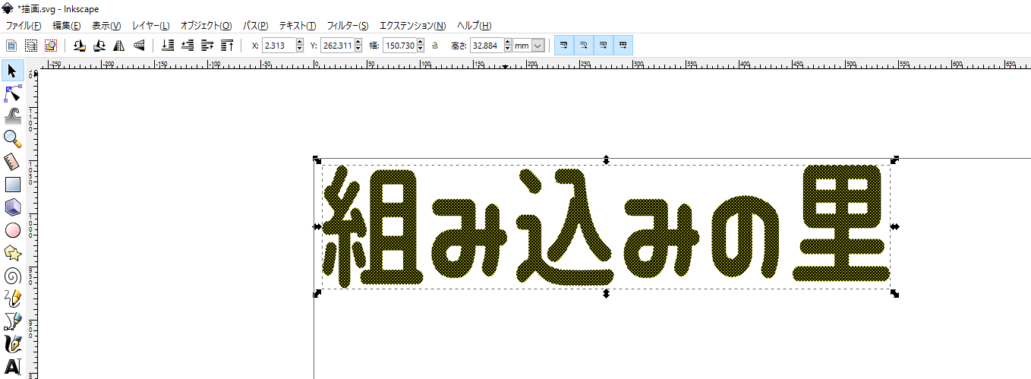Decrease height value stepper
Screen dimensions: 1031x379
(x=506, y=49)
